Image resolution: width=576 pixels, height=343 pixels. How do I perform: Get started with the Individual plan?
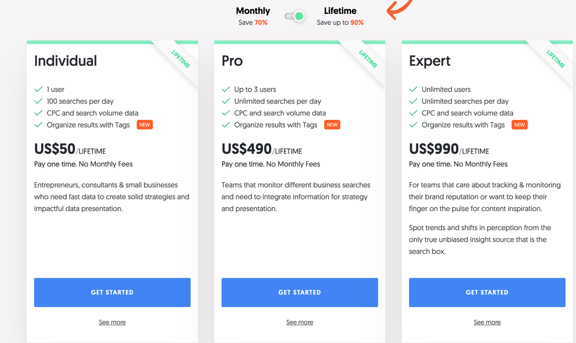(x=112, y=292)
